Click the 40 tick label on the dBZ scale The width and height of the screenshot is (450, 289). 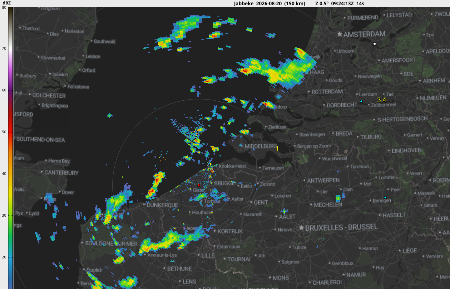(4, 174)
